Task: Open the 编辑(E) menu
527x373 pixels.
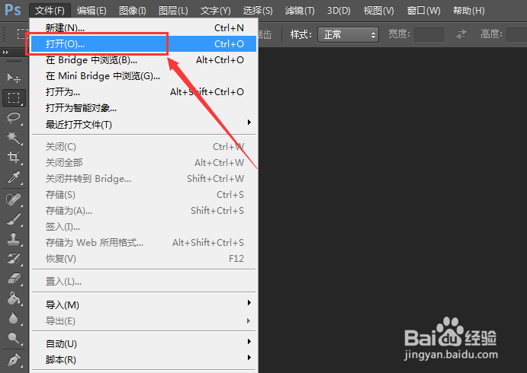Action: [92, 11]
